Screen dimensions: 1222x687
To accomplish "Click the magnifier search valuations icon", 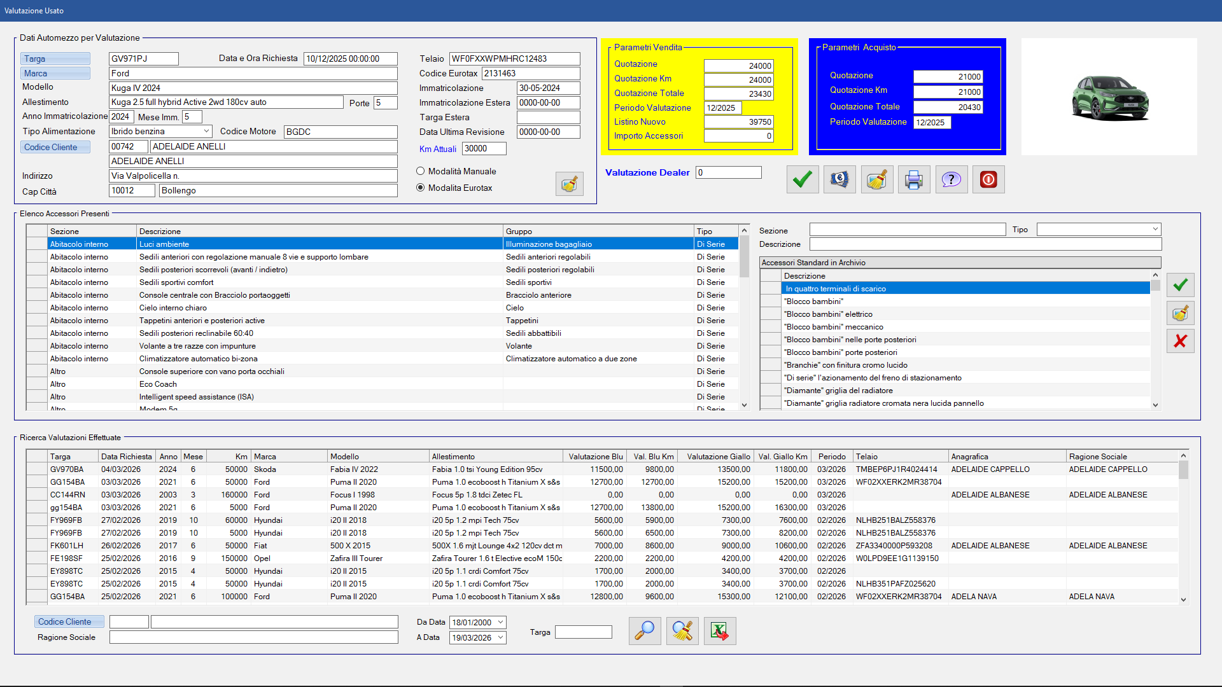I will click(645, 631).
